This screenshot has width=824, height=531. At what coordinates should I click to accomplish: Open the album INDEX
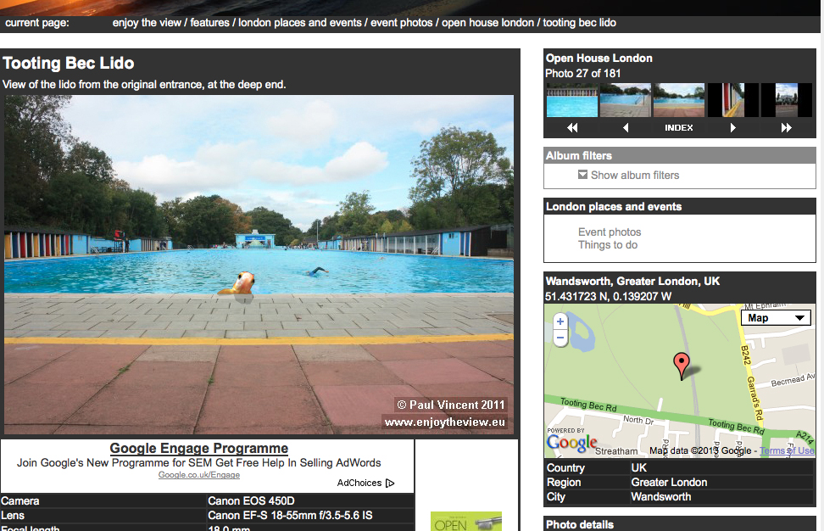pos(679,128)
